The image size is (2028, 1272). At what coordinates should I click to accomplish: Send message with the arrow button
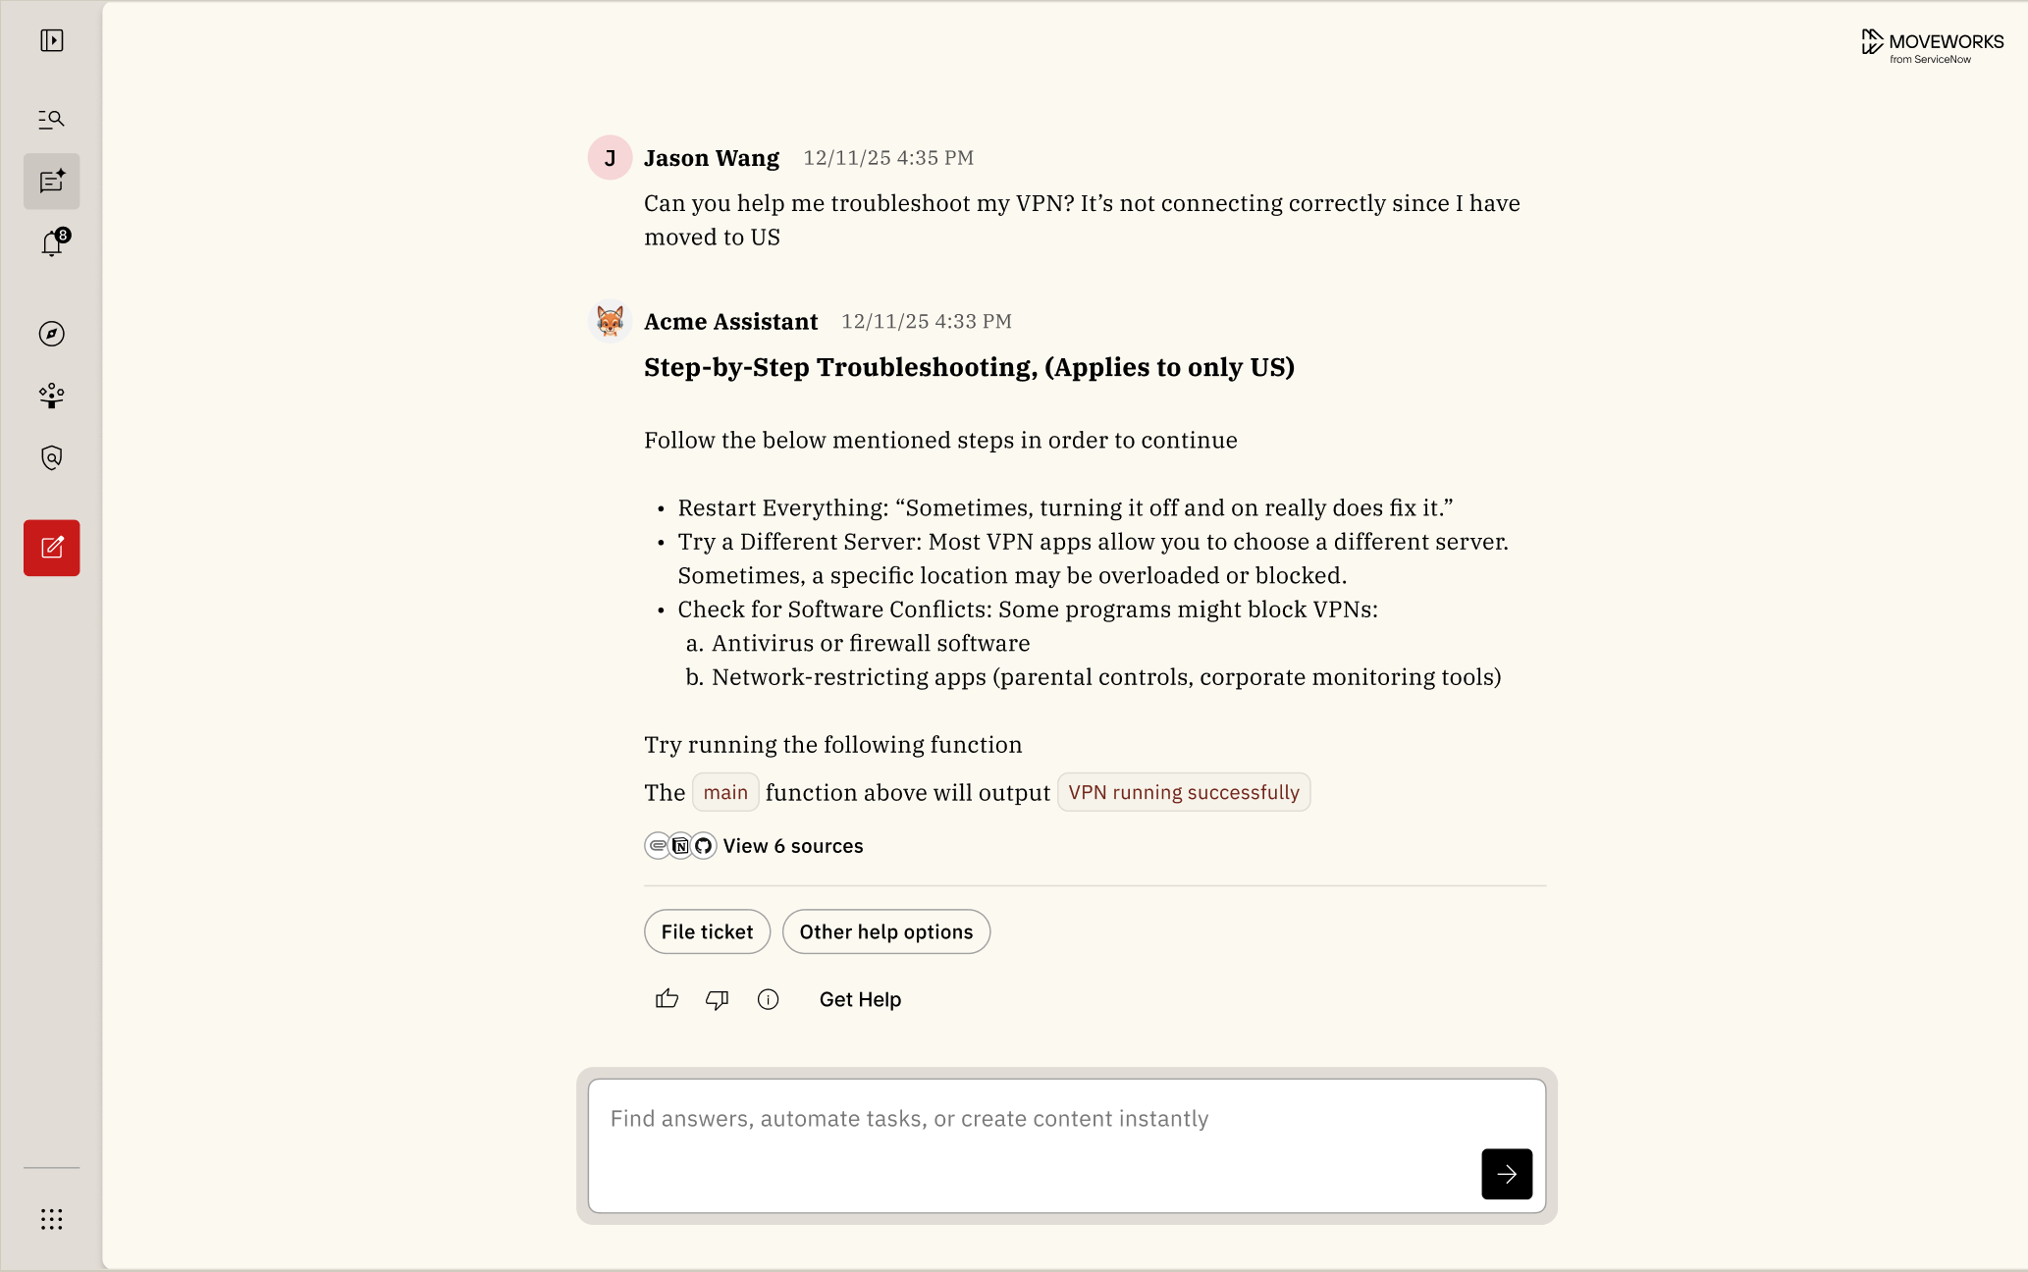pyautogui.click(x=1507, y=1174)
